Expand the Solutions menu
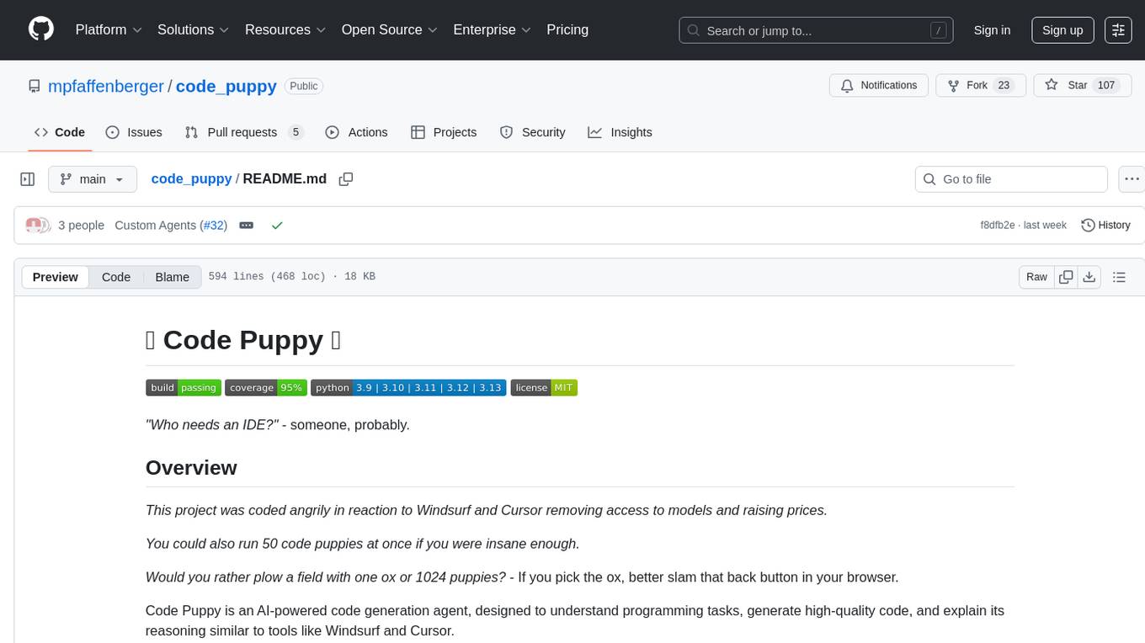 click(194, 29)
